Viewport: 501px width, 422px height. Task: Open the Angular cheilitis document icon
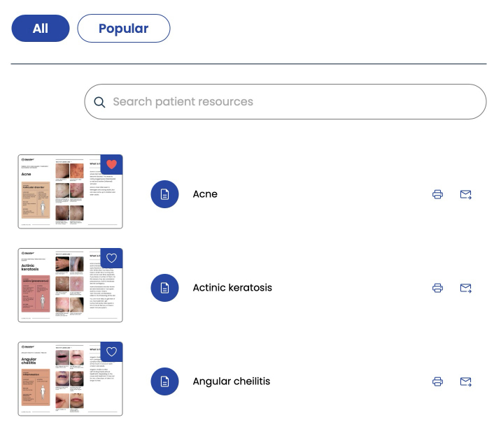(164, 381)
